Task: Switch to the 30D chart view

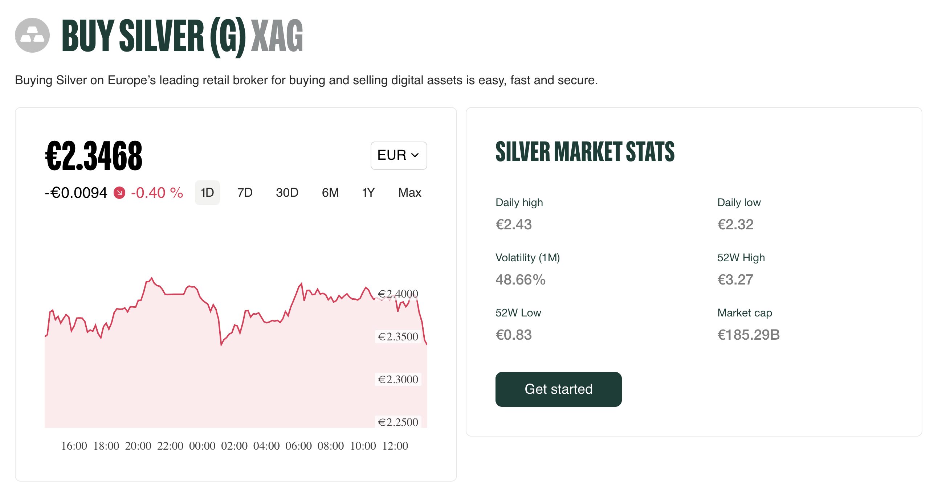Action: click(287, 192)
